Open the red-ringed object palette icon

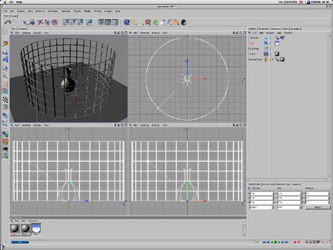tap(148, 22)
